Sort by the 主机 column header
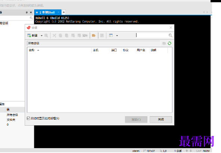 click(x=101, y=50)
